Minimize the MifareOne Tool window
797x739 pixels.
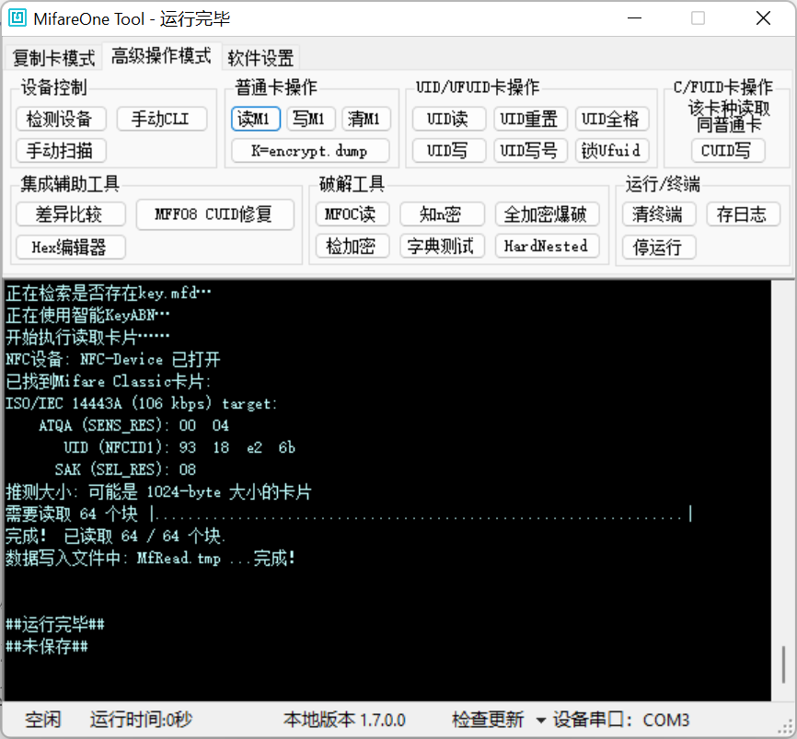pos(634,18)
